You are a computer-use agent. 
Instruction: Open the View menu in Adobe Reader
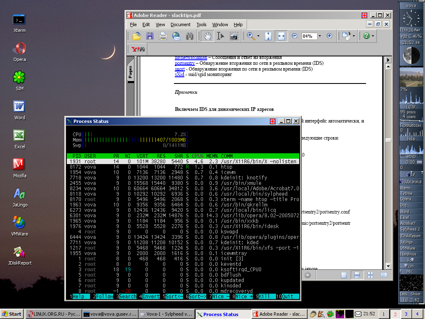[x=160, y=25]
